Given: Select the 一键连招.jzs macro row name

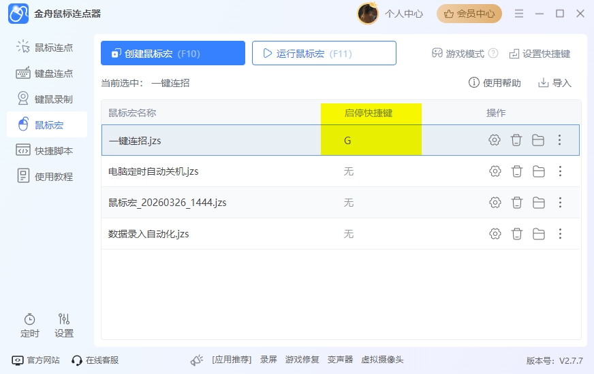Looking at the screenshot, I should click(x=135, y=141).
